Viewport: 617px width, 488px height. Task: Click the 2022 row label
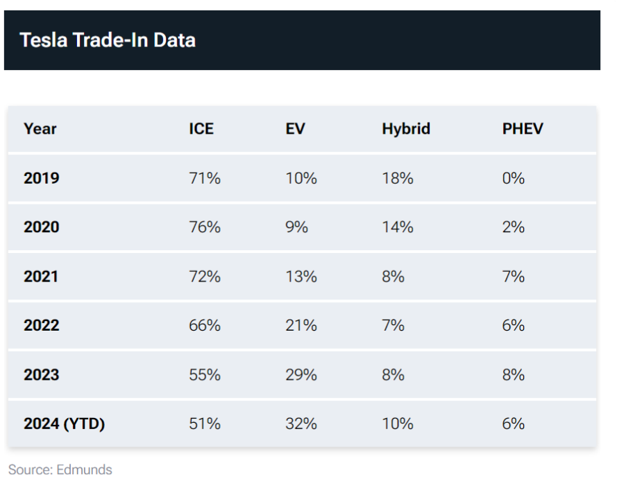(42, 325)
